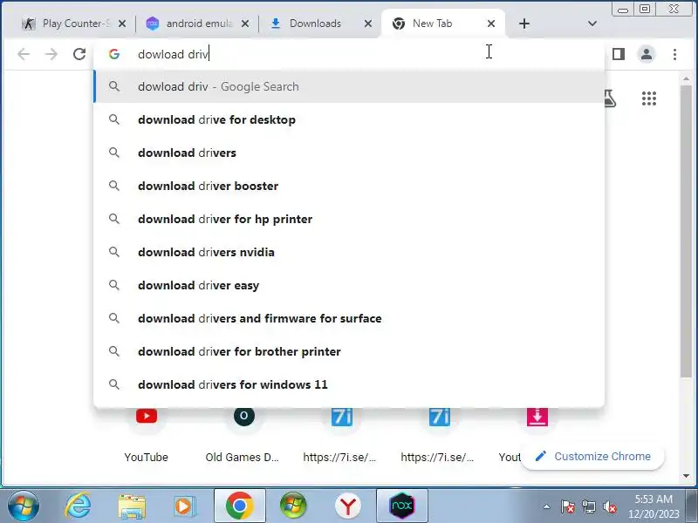
Task: Click the forward navigation arrow
Action: 51,54
